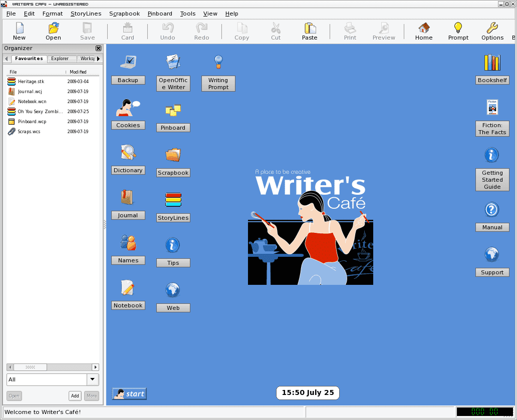Open the Cookies speech-bubble icon
Screen dimensions: 517x420
point(128,108)
